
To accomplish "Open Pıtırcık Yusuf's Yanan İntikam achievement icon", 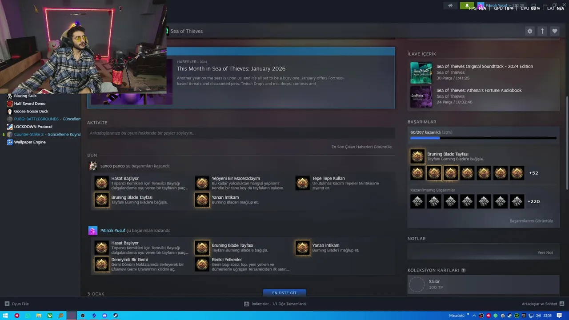I will pyautogui.click(x=302, y=248).
